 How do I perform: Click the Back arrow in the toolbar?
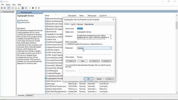2,8
